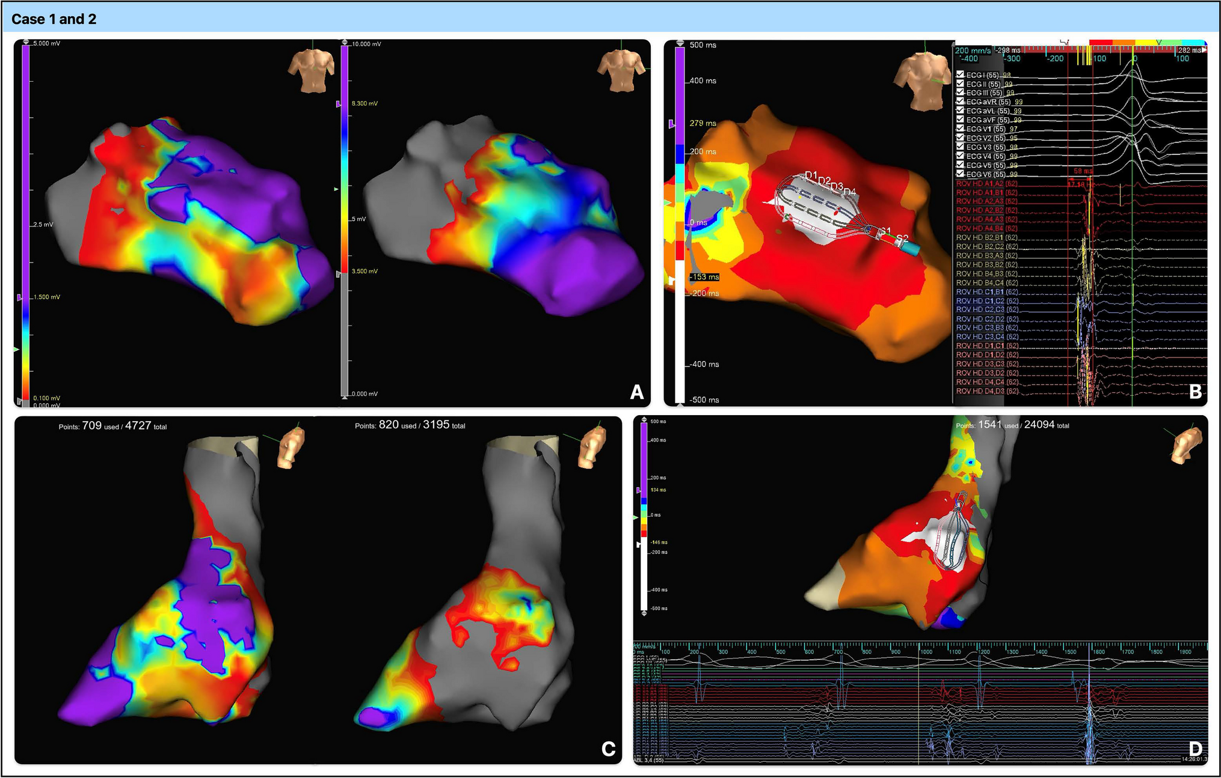
Task: Uncheck the ECG V2 channel checkbox
Action: (960, 138)
